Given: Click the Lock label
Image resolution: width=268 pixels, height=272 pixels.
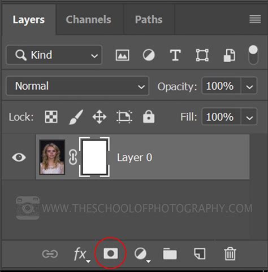Looking at the screenshot, I should 21,117.
